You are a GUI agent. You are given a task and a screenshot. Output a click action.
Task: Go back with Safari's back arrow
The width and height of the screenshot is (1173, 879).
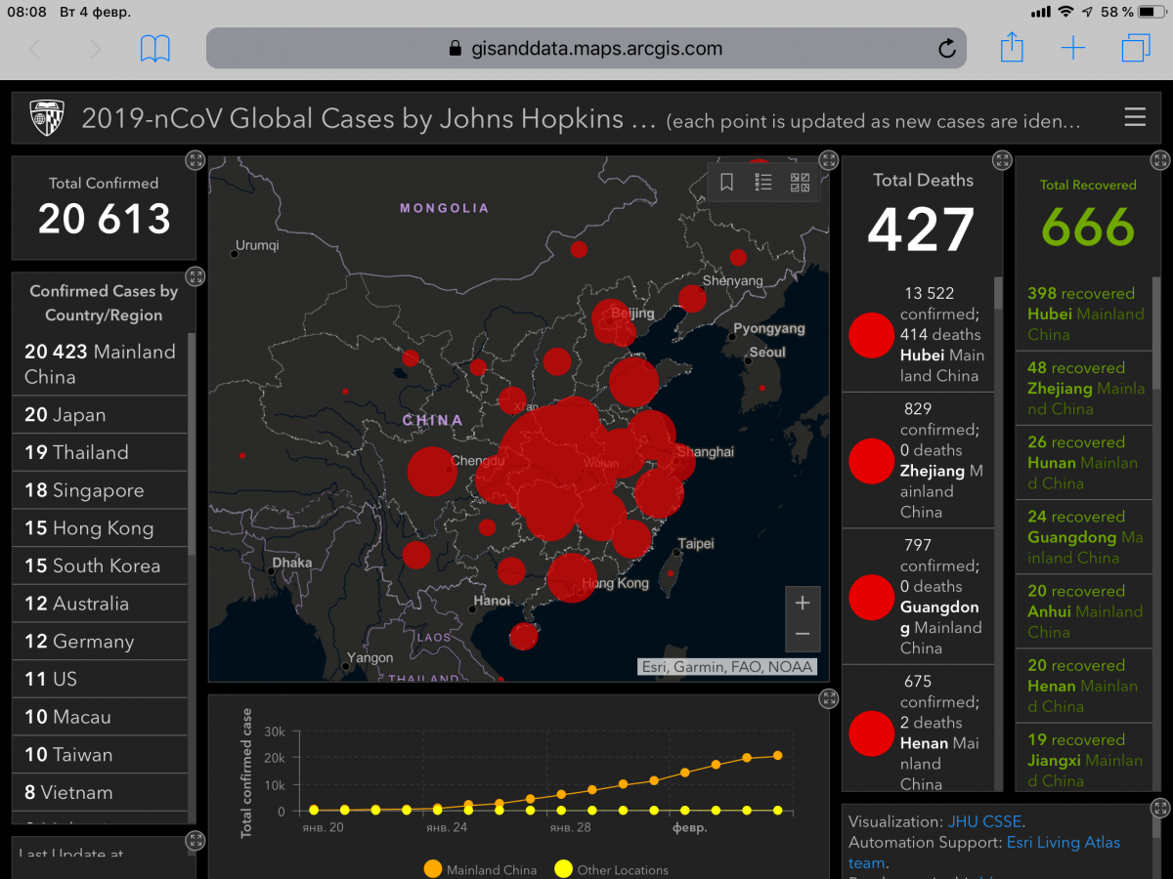(x=36, y=49)
